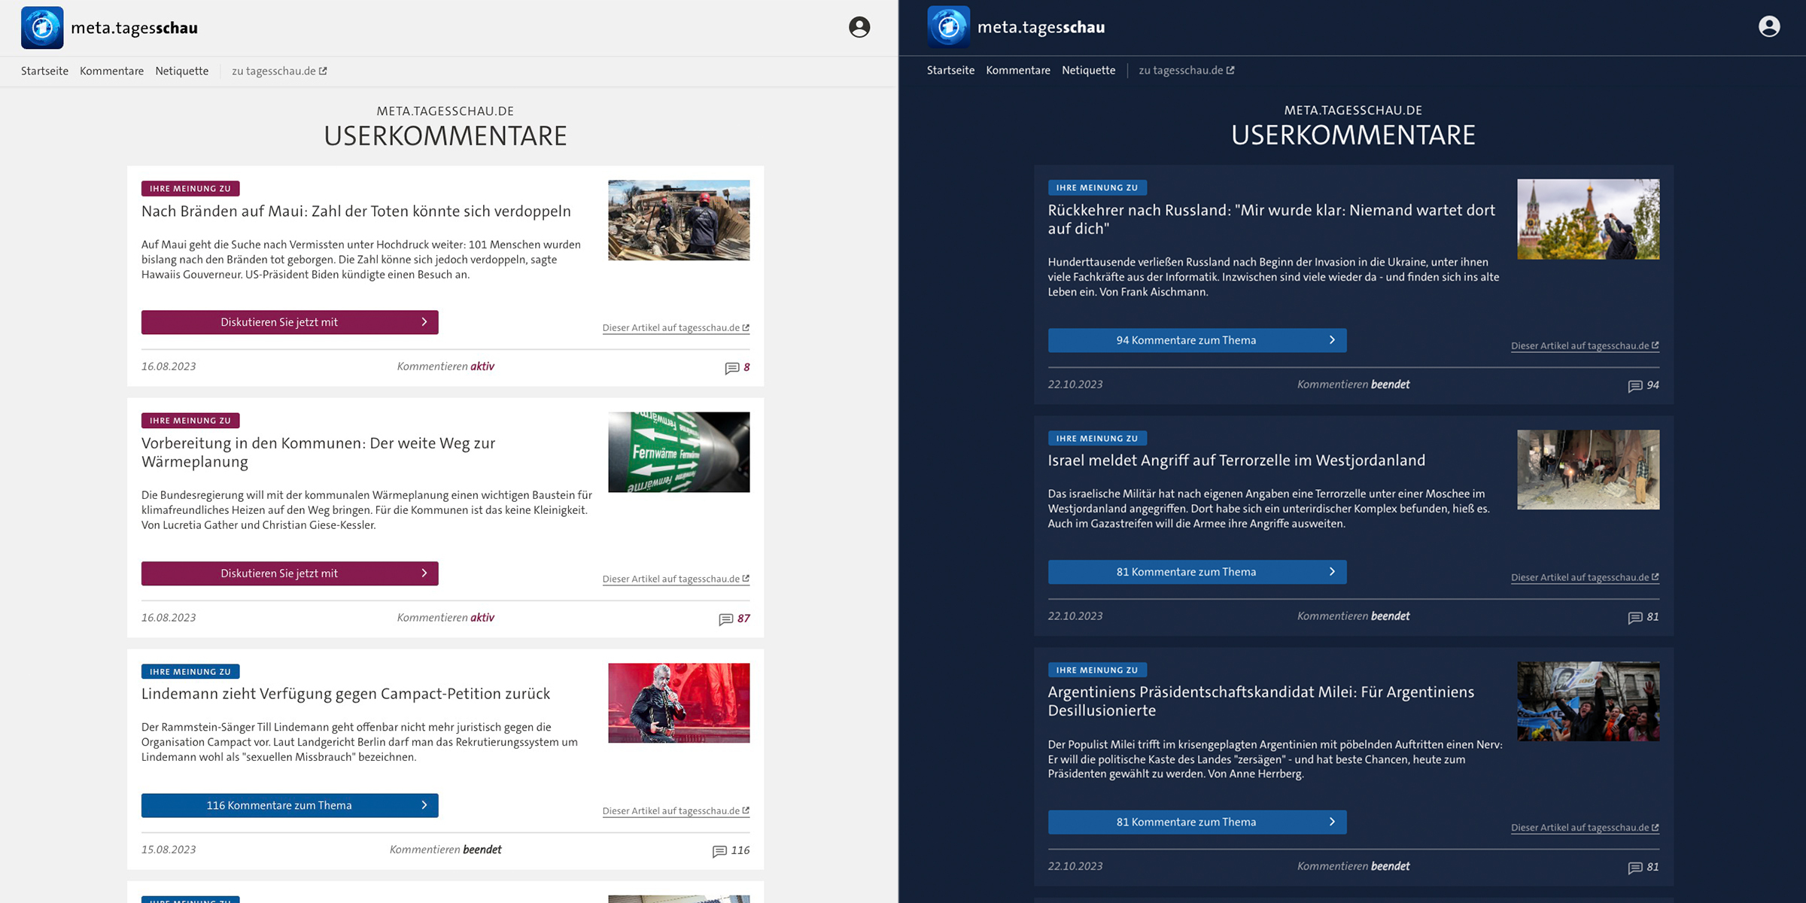This screenshot has width=1806, height=903.
Task: Click the comment bubble icon showing 94
Action: pos(1634,386)
